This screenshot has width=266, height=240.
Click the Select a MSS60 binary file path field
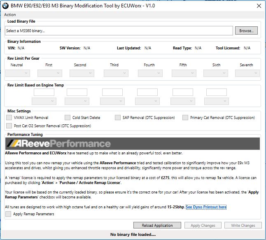coord(119,31)
